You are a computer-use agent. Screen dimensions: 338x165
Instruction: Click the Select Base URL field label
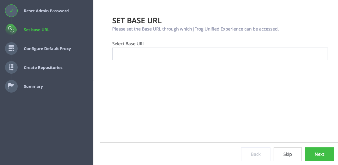(128, 44)
